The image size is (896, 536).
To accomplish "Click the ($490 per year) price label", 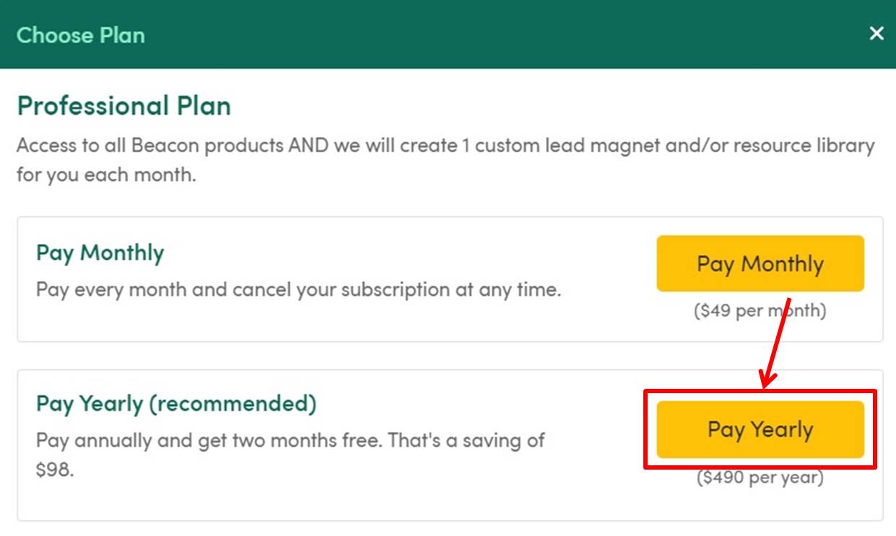I will click(x=760, y=477).
